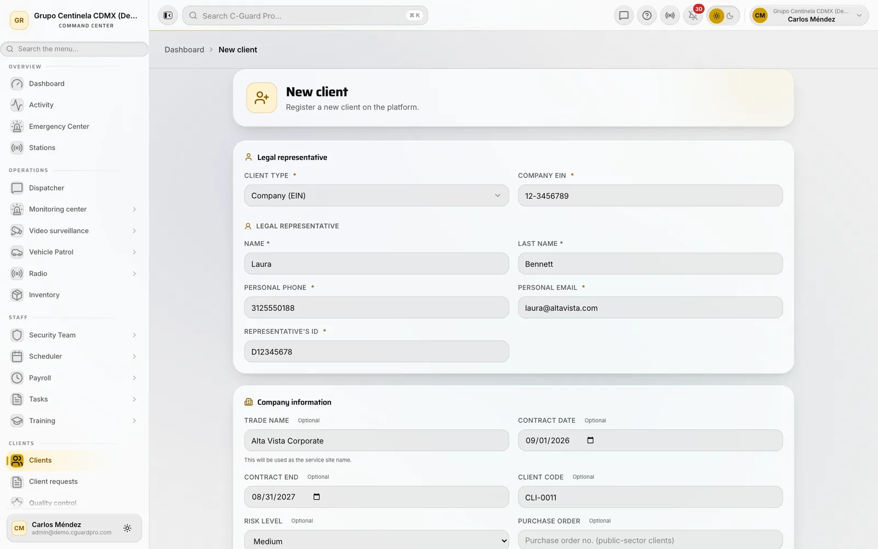Click the Video surveillance camera icon

[x=17, y=231]
